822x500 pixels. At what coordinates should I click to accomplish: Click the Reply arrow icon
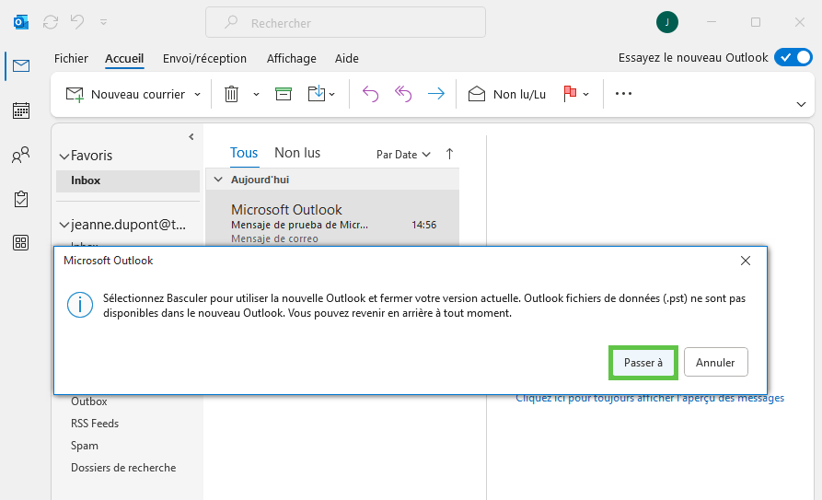(x=370, y=94)
